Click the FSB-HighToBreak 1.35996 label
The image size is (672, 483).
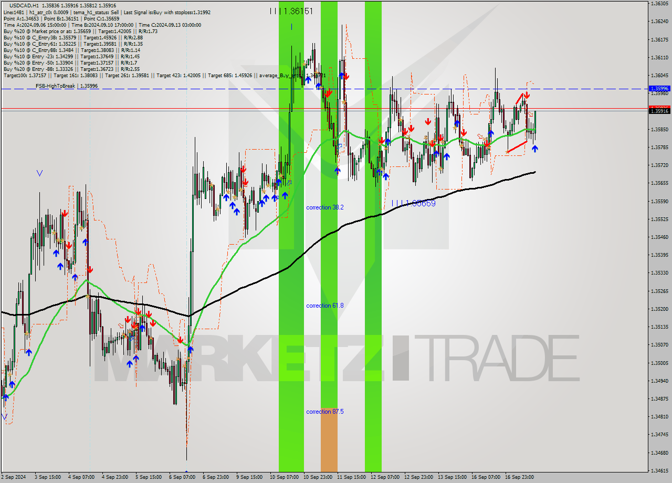click(x=67, y=86)
